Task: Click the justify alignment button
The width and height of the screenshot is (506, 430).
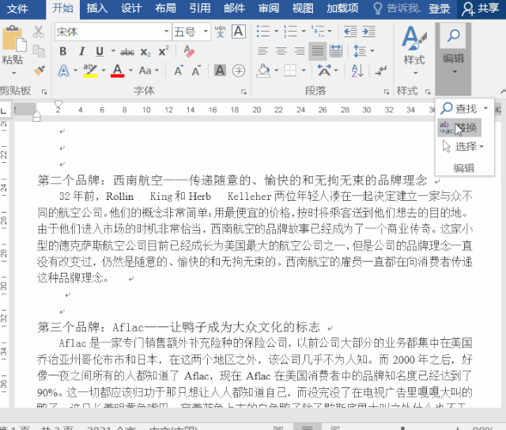Action: 318,51
